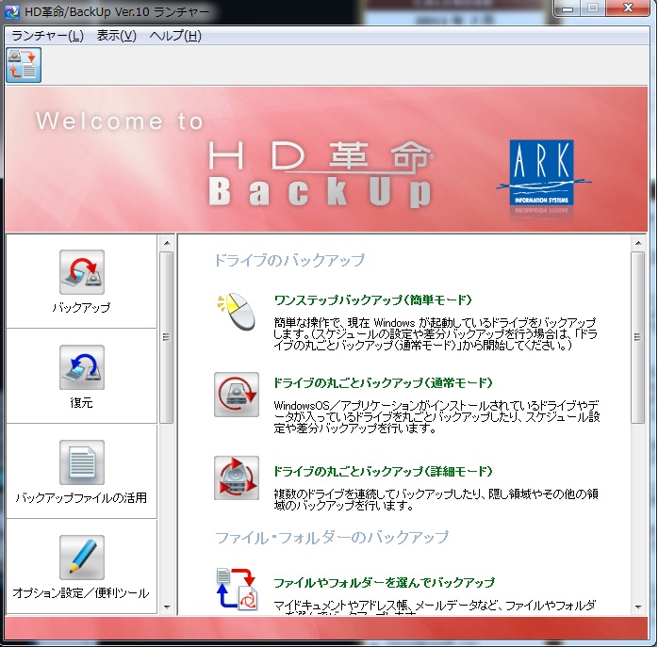Image resolution: width=658 pixels, height=647 pixels.
Task: Open the ランチャー(L) menu
Action: pyautogui.click(x=47, y=36)
